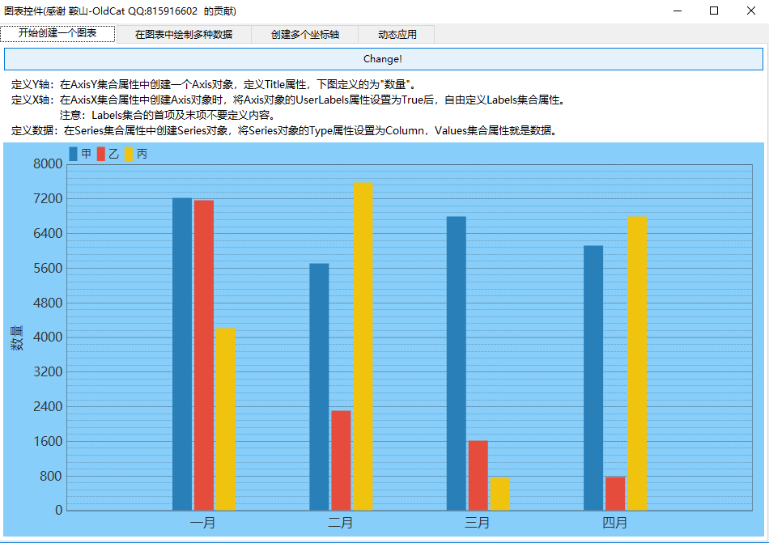Click the 8000 y-axis label
769x543 pixels.
click(x=47, y=164)
